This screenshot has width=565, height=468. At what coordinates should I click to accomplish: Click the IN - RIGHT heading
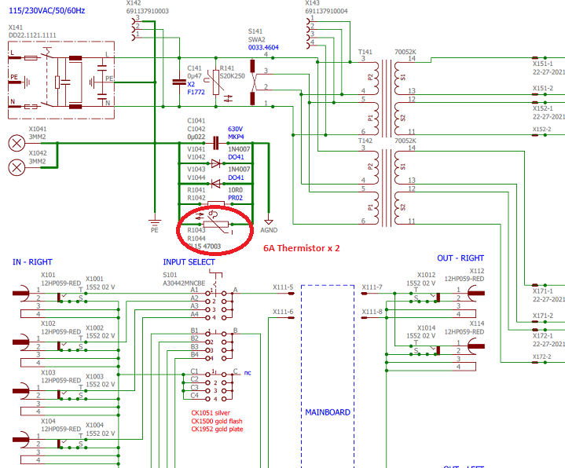click(32, 262)
